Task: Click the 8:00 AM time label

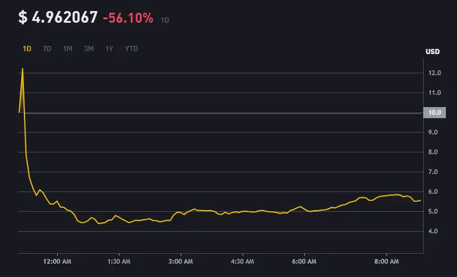Action: 387,262
